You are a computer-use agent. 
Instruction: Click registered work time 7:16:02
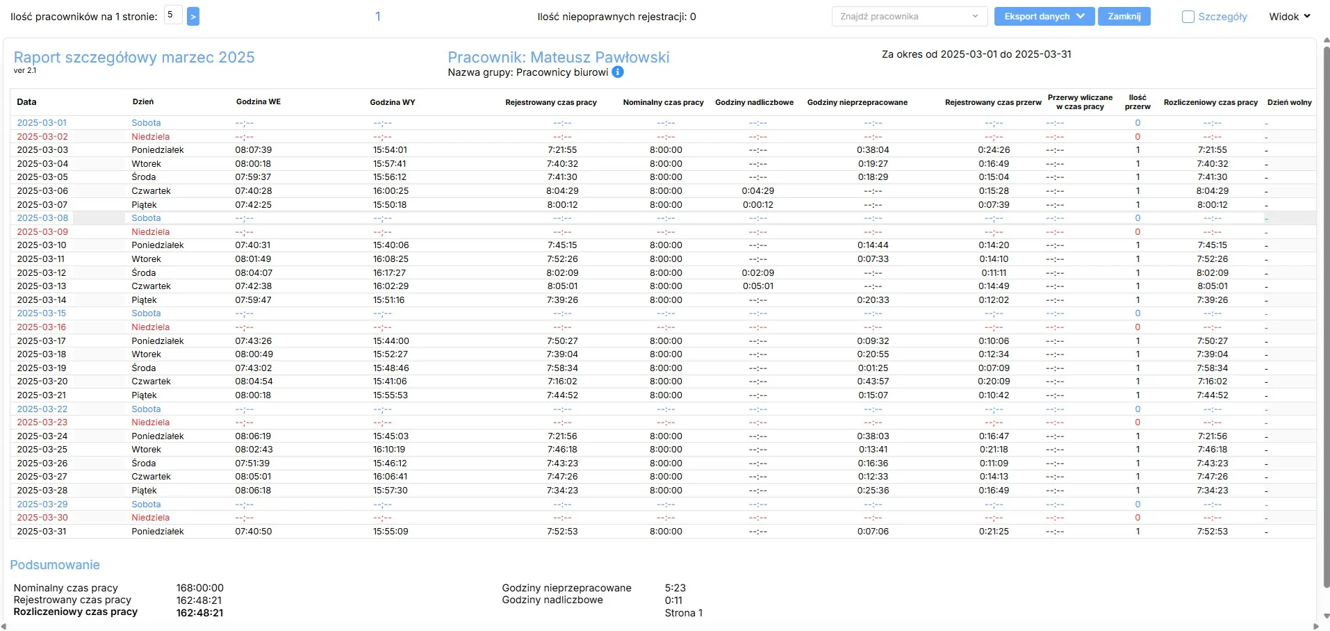[x=562, y=382]
